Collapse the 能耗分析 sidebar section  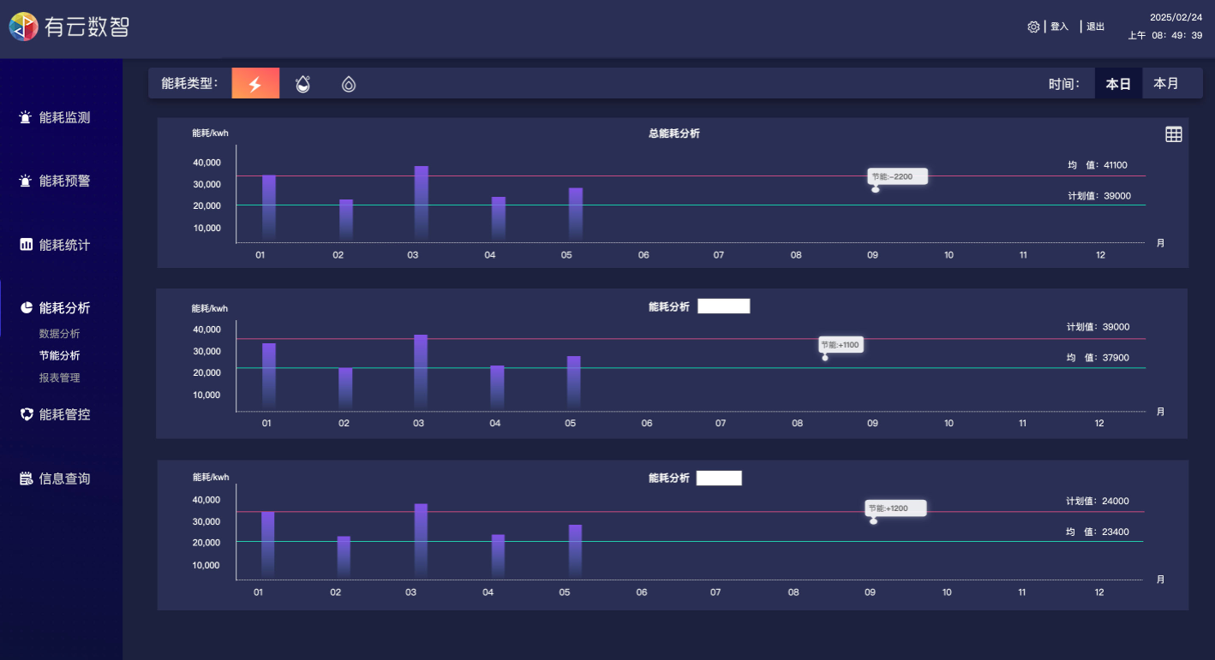coord(64,308)
